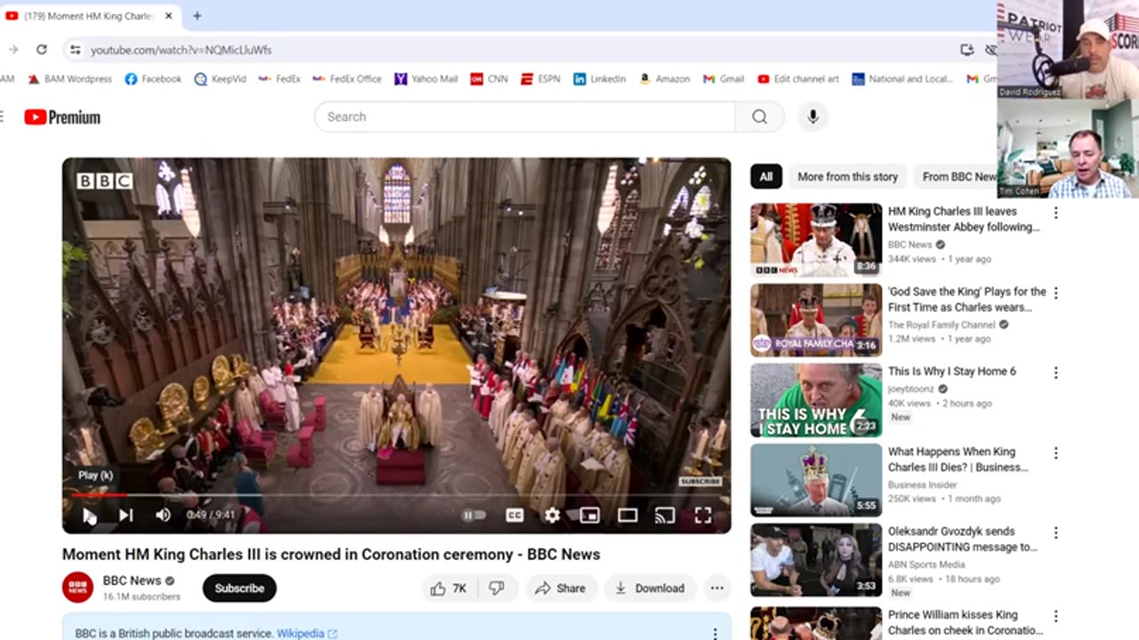Open more actions ellipsis under video
Screen dimensions: 1139x640
tap(716, 588)
